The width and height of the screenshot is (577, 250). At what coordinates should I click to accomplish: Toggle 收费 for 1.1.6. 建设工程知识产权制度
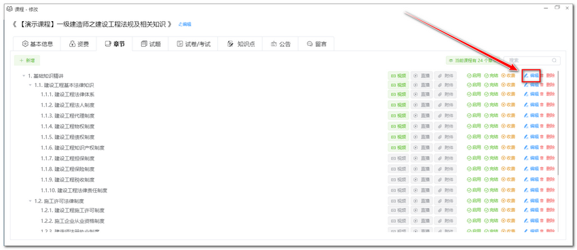[508, 147]
